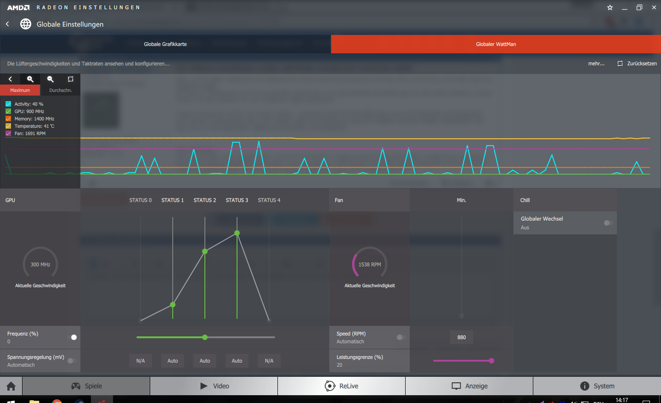This screenshot has height=403, width=661.
Task: Click the fan minimum 880 value field
Action: click(462, 337)
